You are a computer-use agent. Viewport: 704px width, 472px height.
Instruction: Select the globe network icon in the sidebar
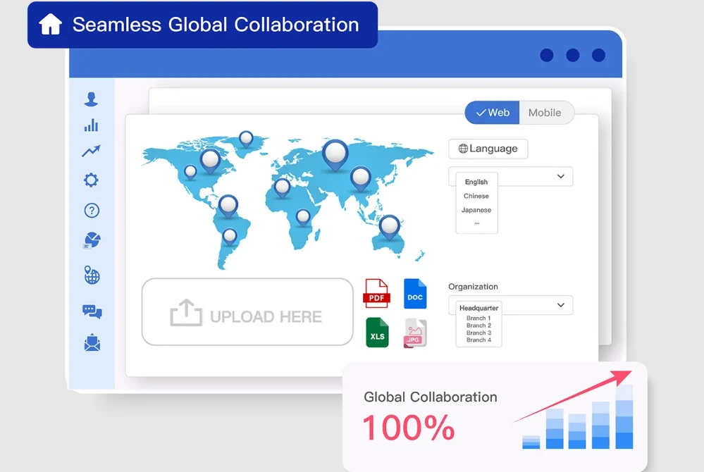[x=92, y=275]
